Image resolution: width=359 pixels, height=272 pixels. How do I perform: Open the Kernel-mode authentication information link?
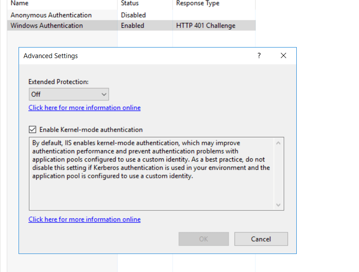coord(84,219)
